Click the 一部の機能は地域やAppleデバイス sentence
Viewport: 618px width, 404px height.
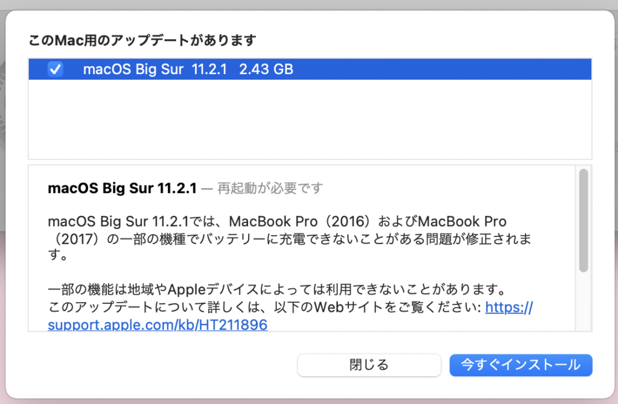tap(277, 290)
